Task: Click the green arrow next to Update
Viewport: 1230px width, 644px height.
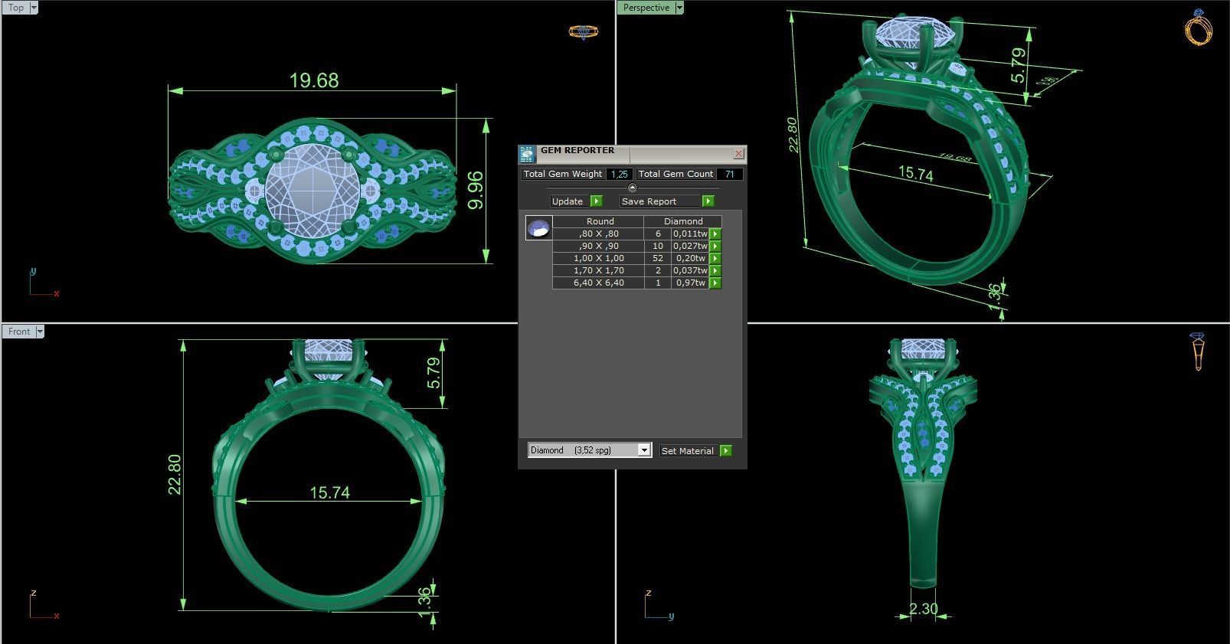Action: pyautogui.click(x=597, y=201)
